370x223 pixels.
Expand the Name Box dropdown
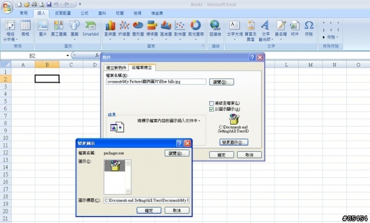point(68,55)
